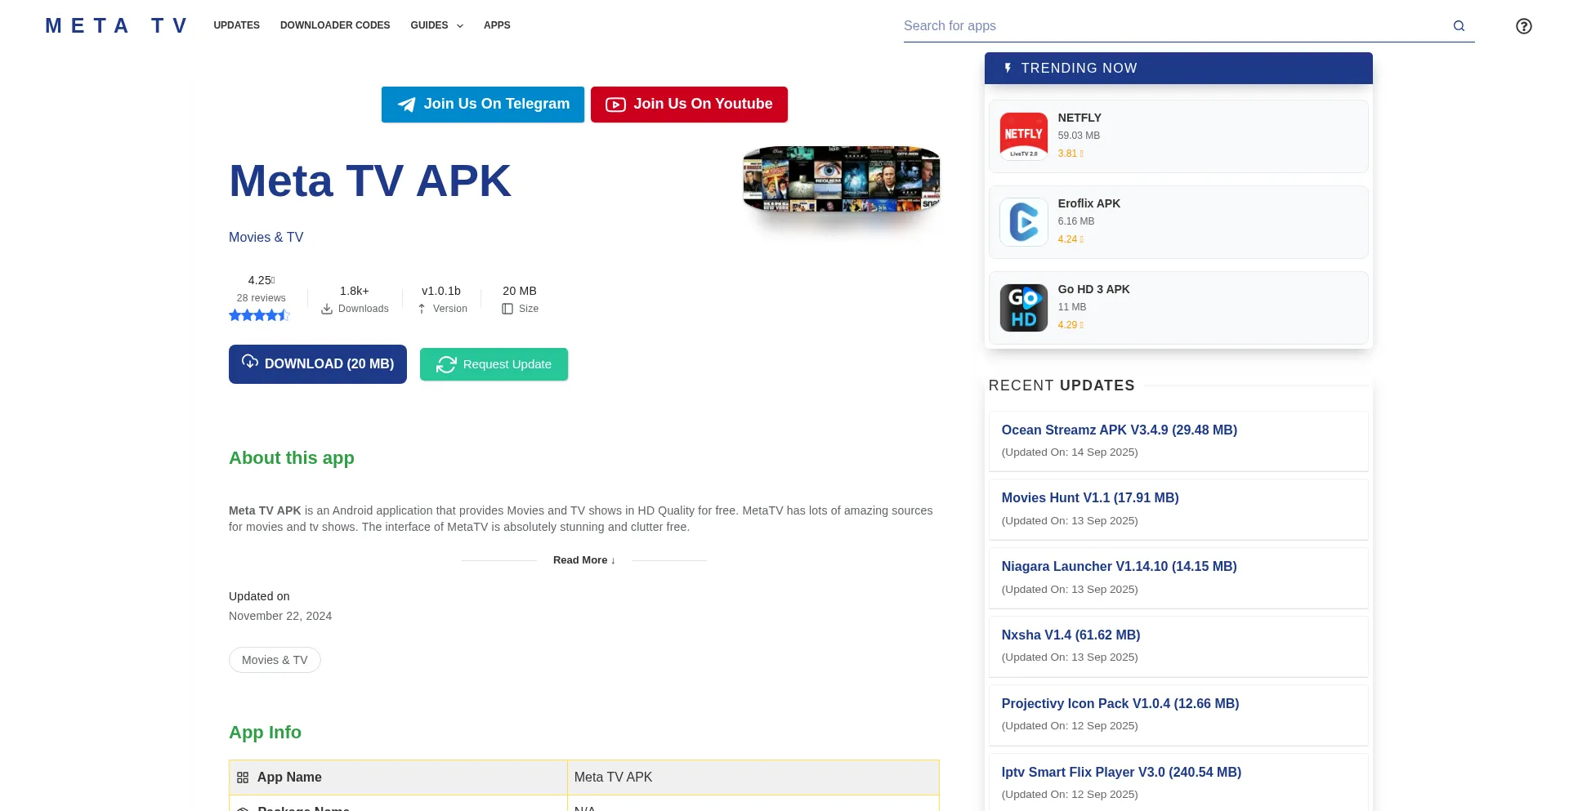Click the v1.0.1b version value
Image resolution: width=1569 pixels, height=811 pixels.
(441, 291)
